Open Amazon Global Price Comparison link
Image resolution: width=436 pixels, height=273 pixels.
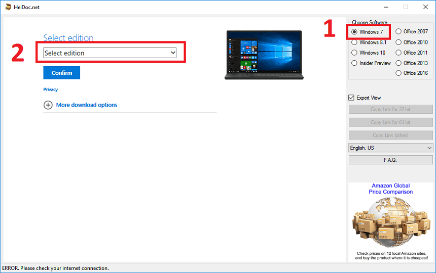click(x=391, y=189)
